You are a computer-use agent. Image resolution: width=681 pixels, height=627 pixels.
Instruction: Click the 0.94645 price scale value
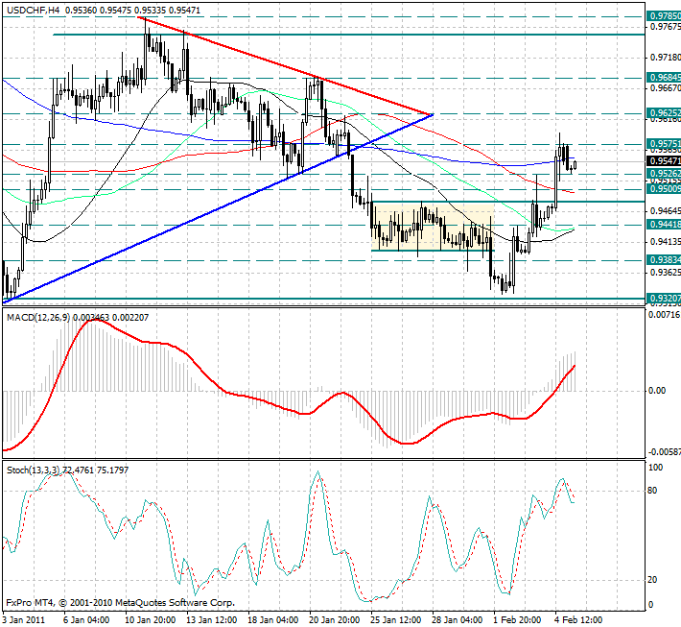pos(665,211)
